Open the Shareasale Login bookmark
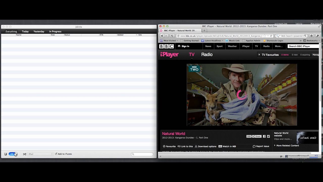Image resolution: width=323 pixels, height=182 pixels. [273, 41]
